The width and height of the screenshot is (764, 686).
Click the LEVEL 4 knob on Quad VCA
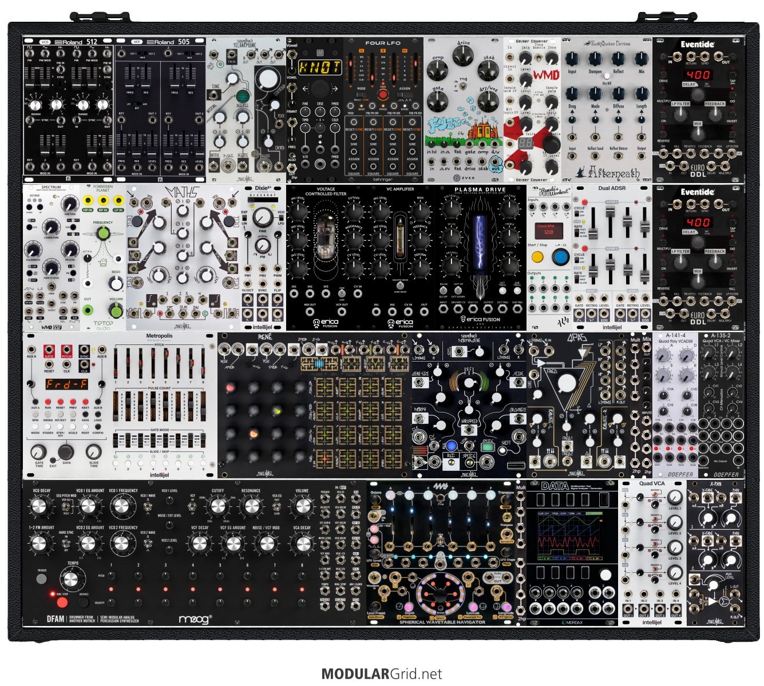pyautogui.click(x=675, y=573)
